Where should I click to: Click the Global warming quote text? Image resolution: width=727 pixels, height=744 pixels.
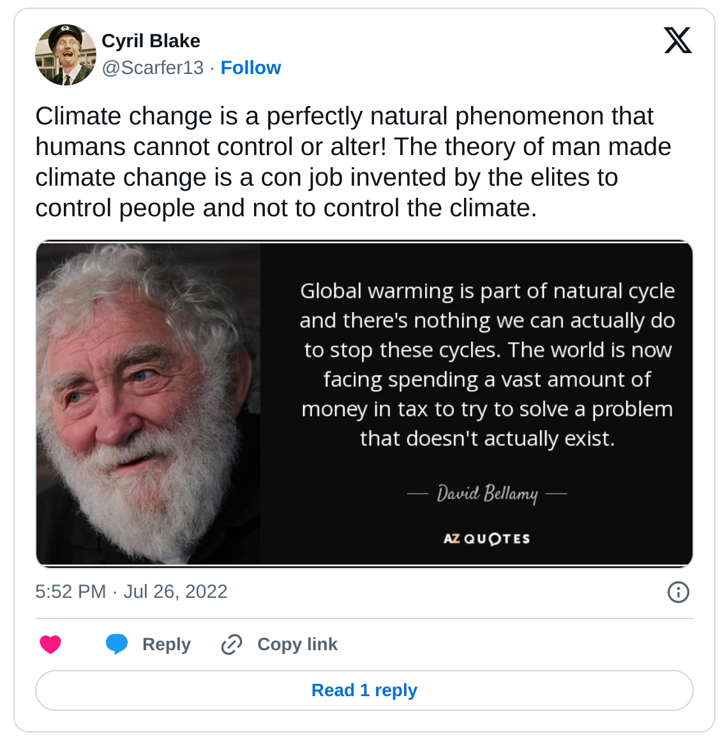point(487,364)
